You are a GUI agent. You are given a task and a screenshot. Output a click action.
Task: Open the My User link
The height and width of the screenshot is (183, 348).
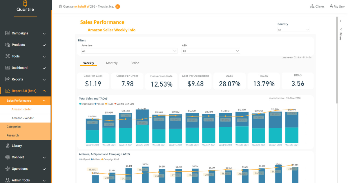(337, 6)
